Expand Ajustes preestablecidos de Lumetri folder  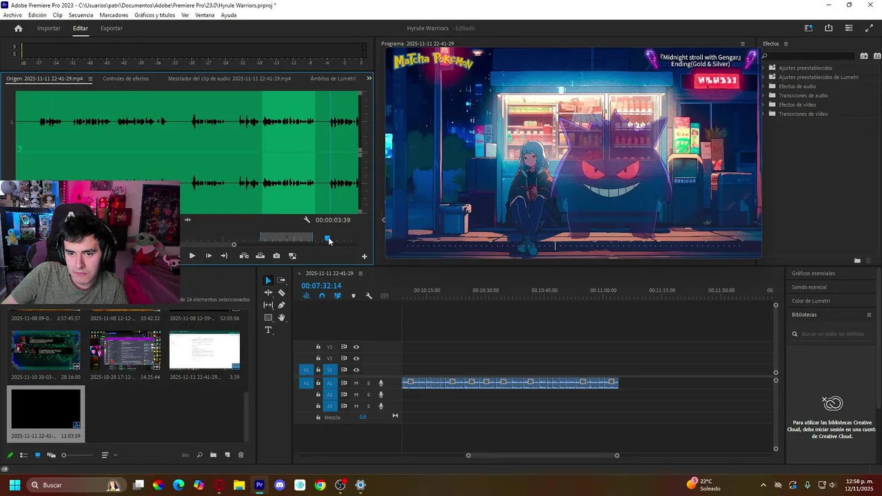(x=763, y=77)
